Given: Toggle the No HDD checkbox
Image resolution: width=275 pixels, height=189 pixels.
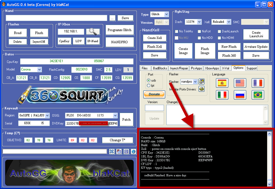Looking at the screenshot, I should (199, 38).
